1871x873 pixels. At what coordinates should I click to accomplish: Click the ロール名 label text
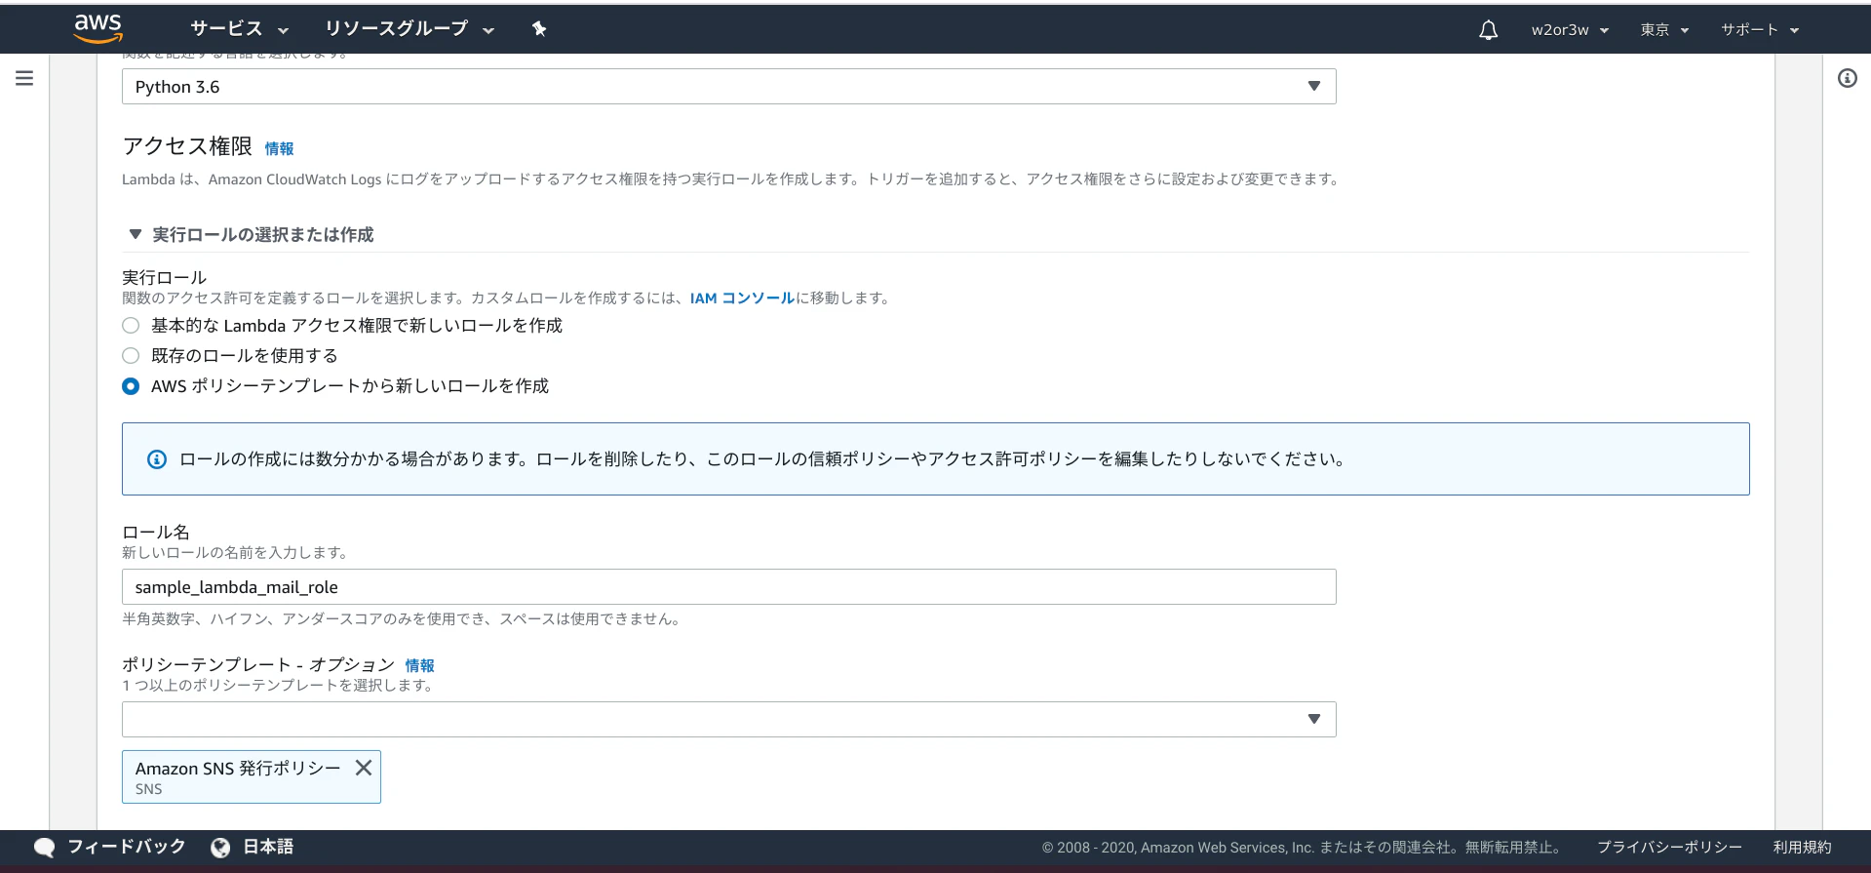[156, 533]
